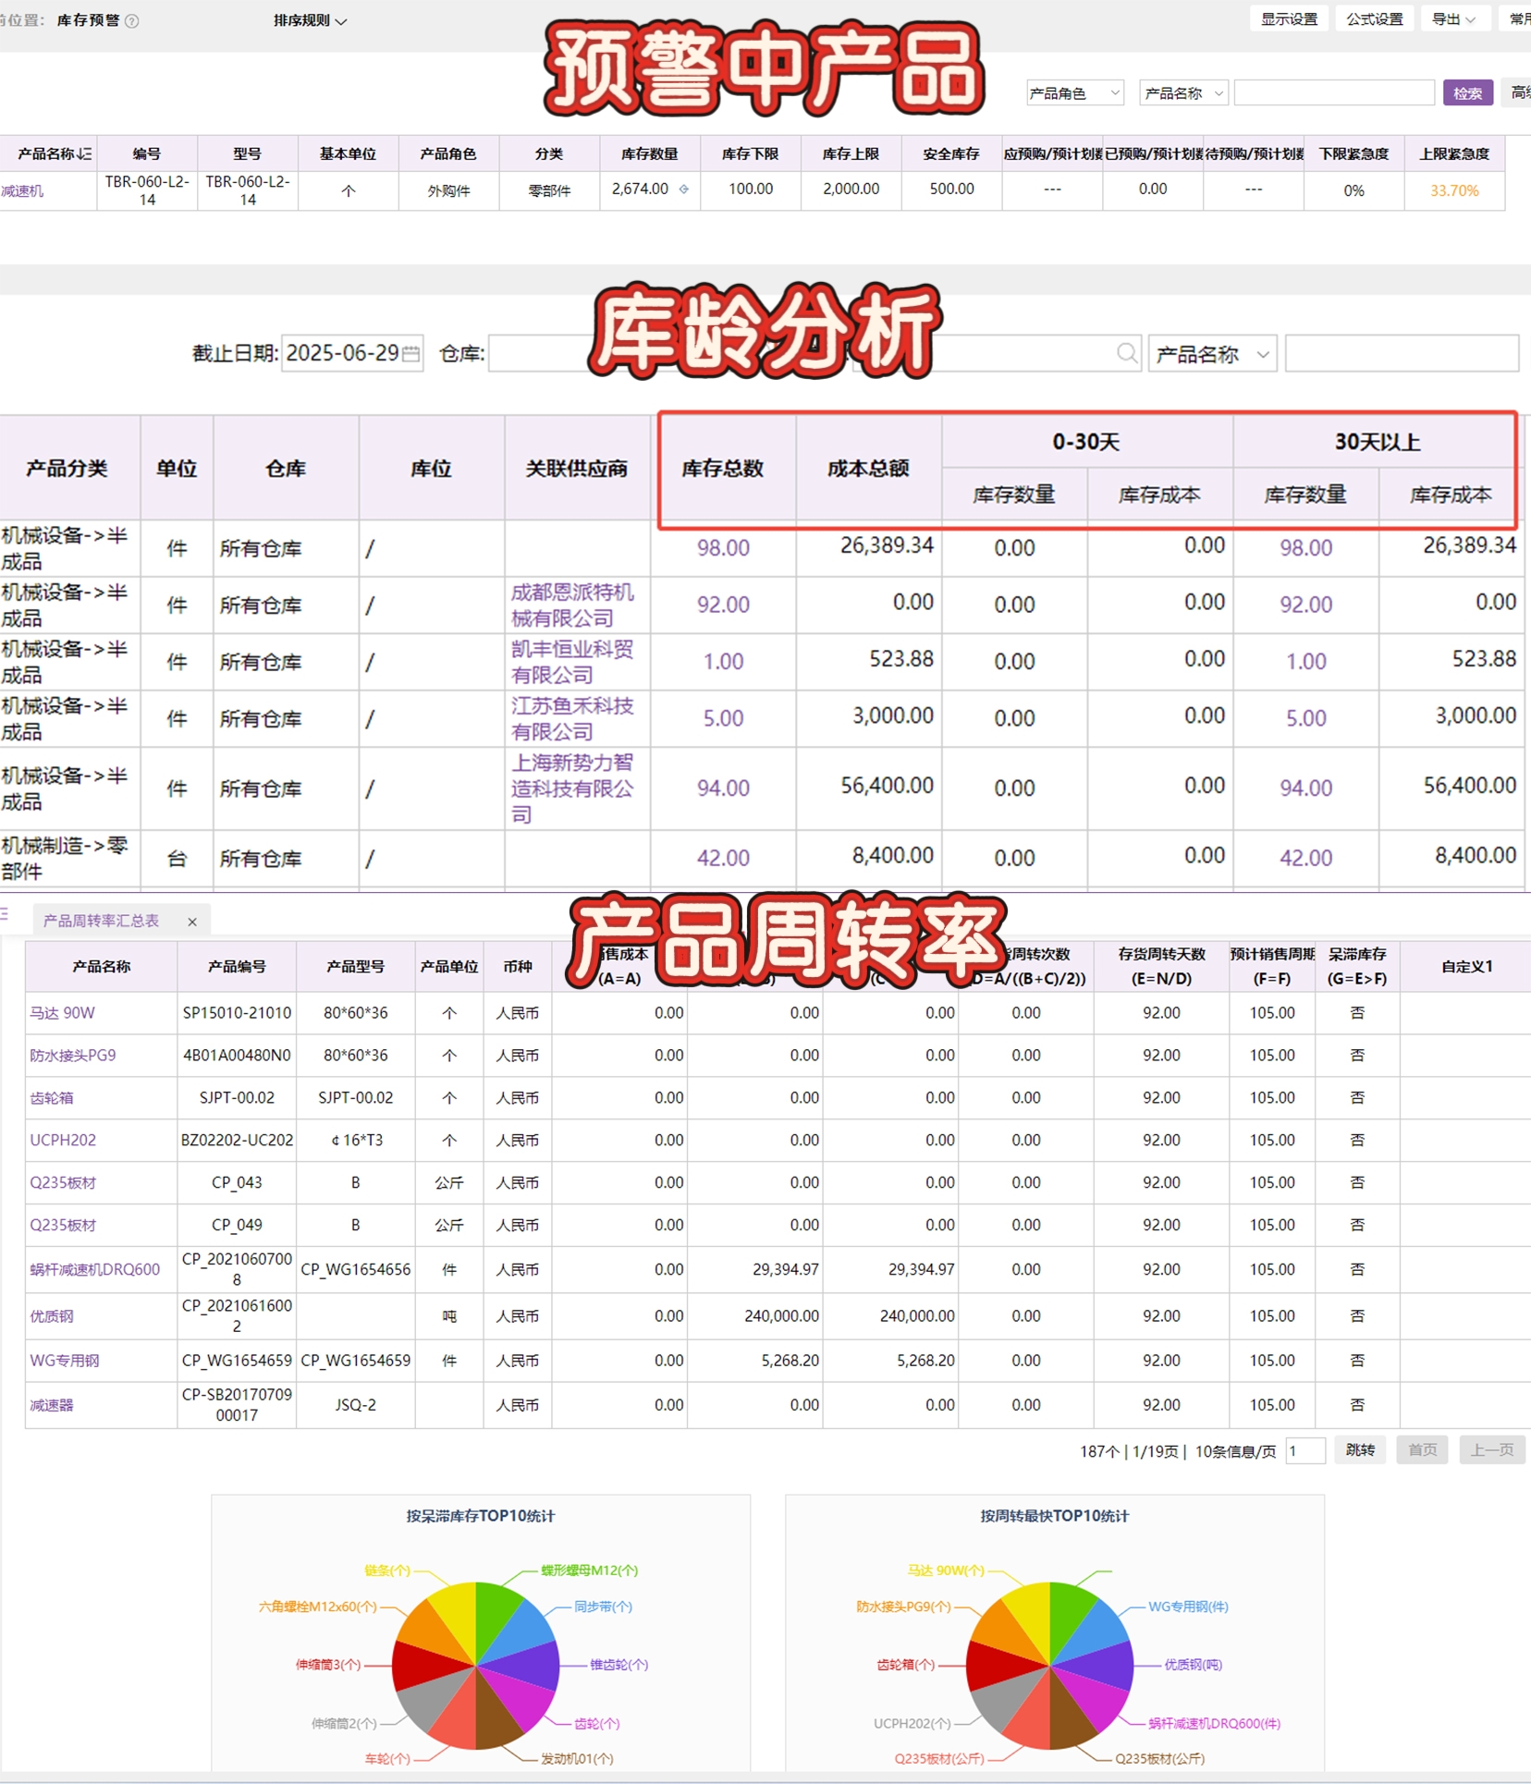Click the empty field right of 库龄分析 产品名称
Image resolution: width=1531 pixels, height=1784 pixels.
pyautogui.click(x=1402, y=354)
